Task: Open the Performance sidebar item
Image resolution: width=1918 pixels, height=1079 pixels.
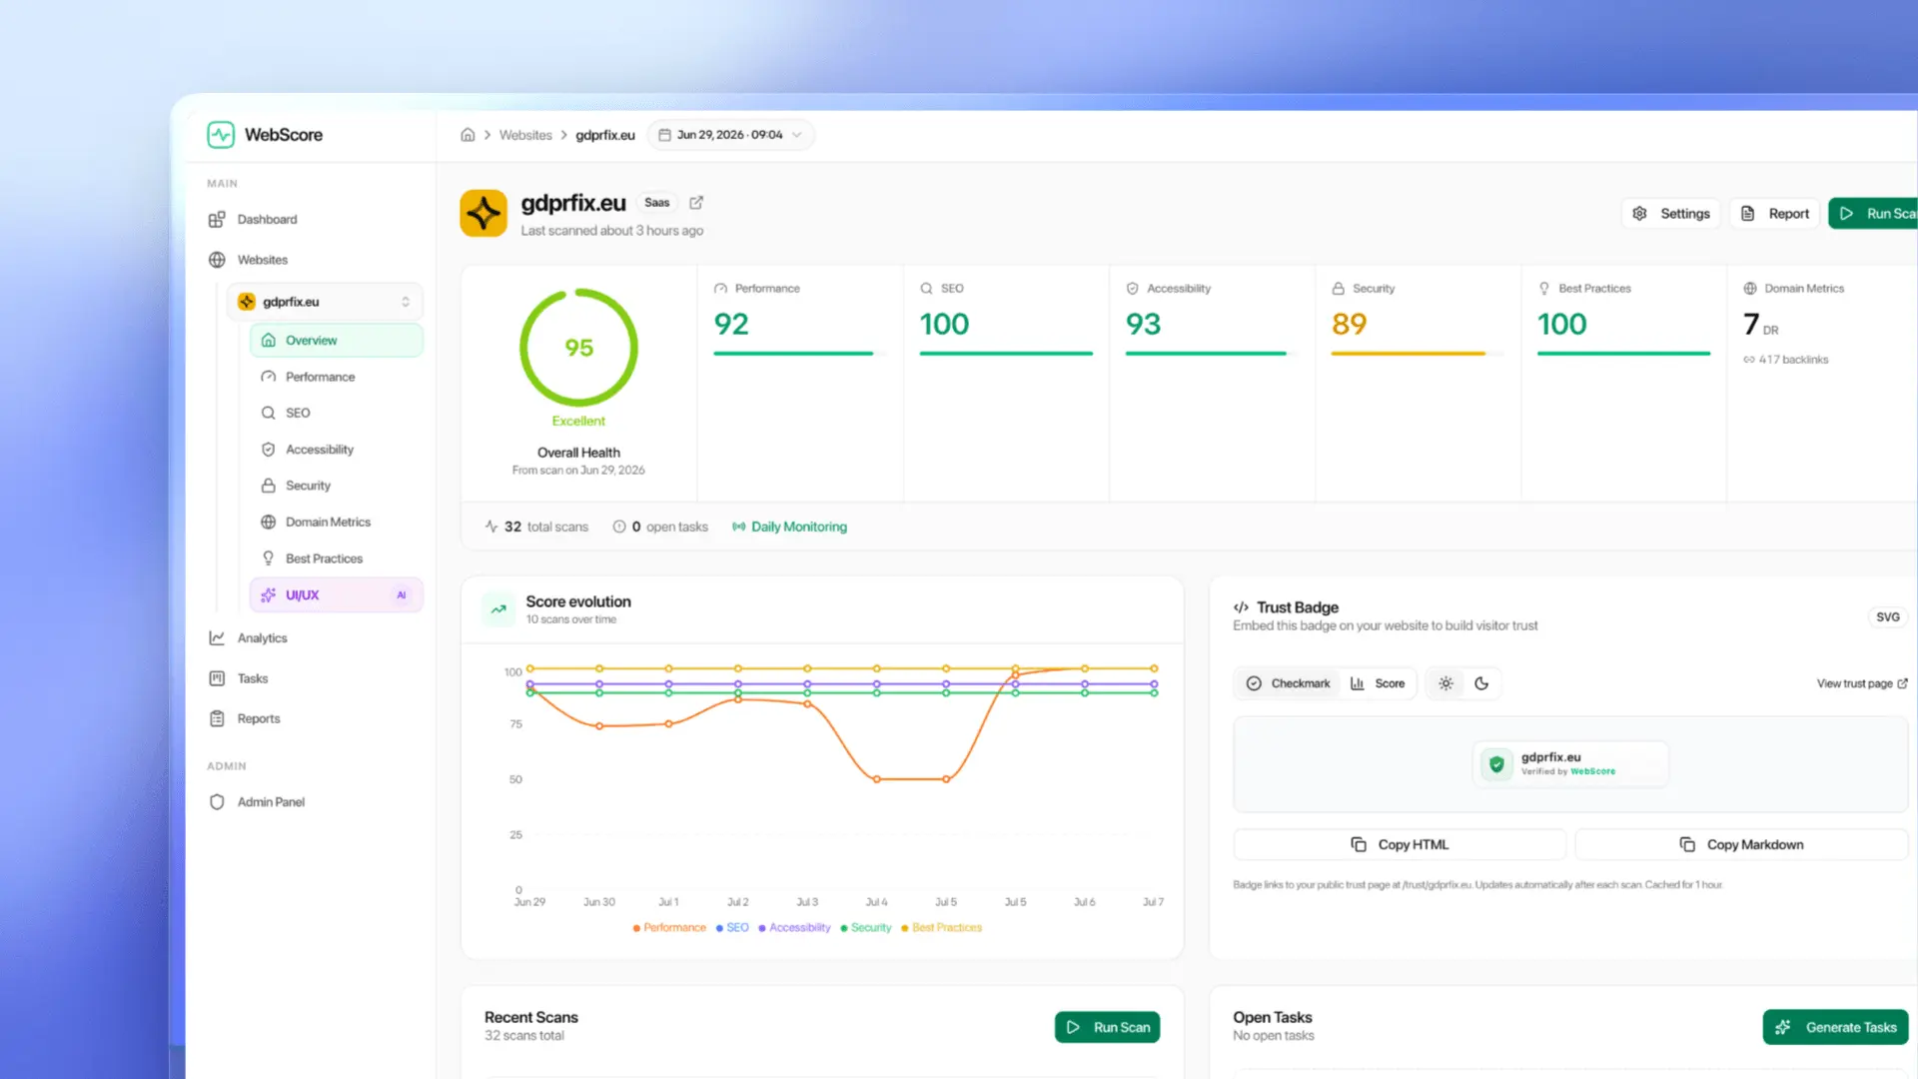Action: click(320, 377)
